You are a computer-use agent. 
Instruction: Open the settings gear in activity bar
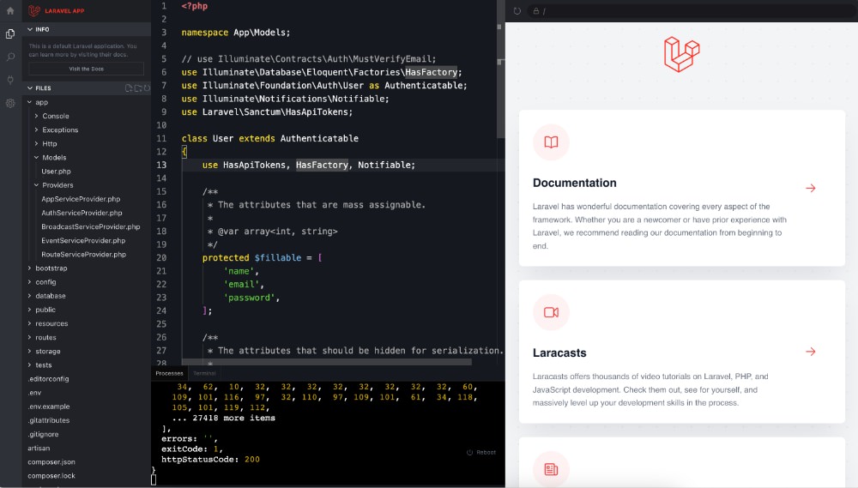tap(10, 103)
